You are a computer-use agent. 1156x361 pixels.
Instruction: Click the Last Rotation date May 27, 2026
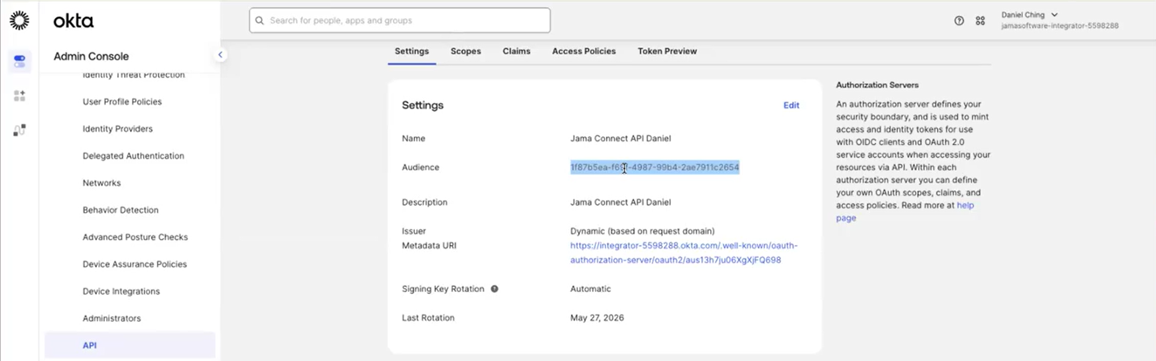pyautogui.click(x=597, y=318)
